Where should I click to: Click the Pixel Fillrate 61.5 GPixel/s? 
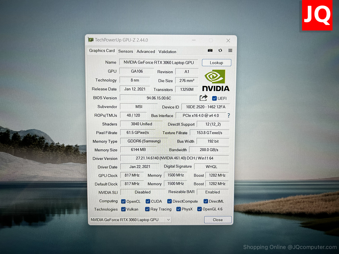click(138, 132)
